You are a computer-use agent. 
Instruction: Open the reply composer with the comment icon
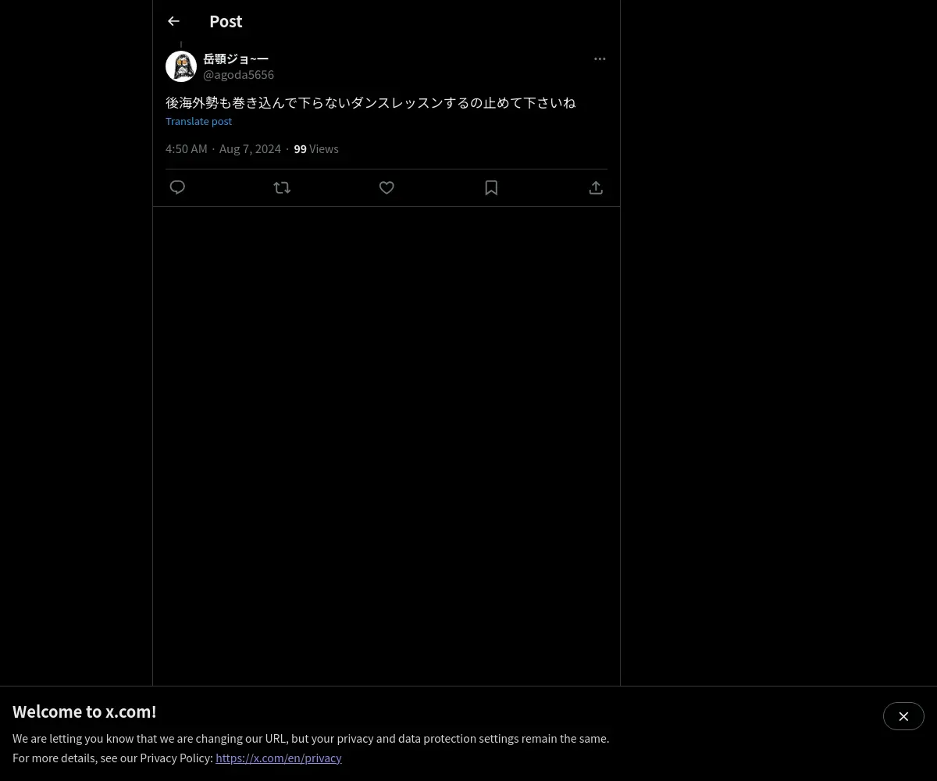[x=177, y=187]
